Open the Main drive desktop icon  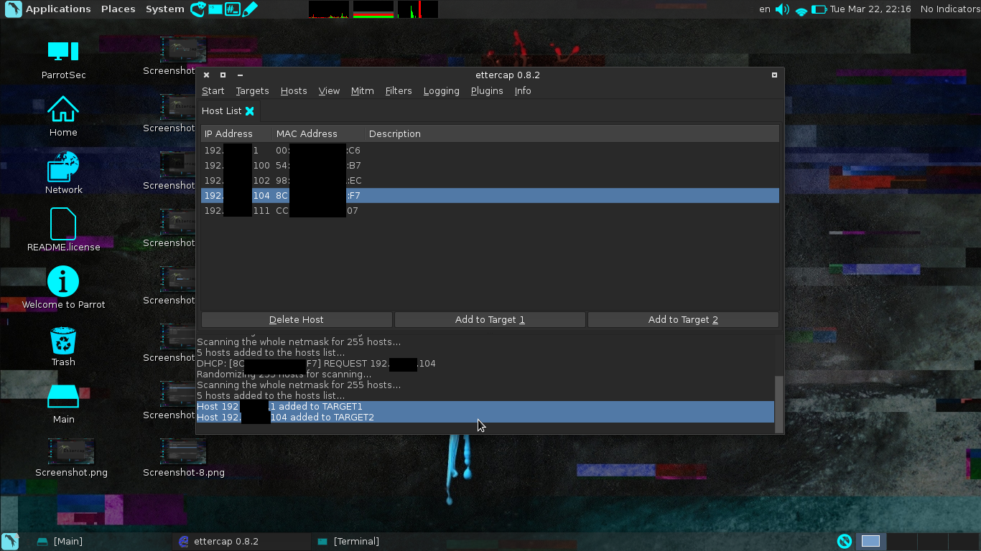click(x=63, y=404)
